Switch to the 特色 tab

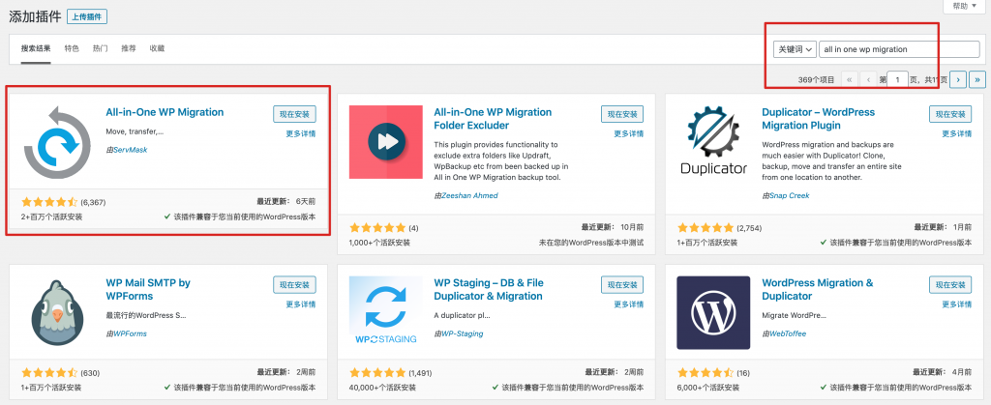[x=72, y=47]
